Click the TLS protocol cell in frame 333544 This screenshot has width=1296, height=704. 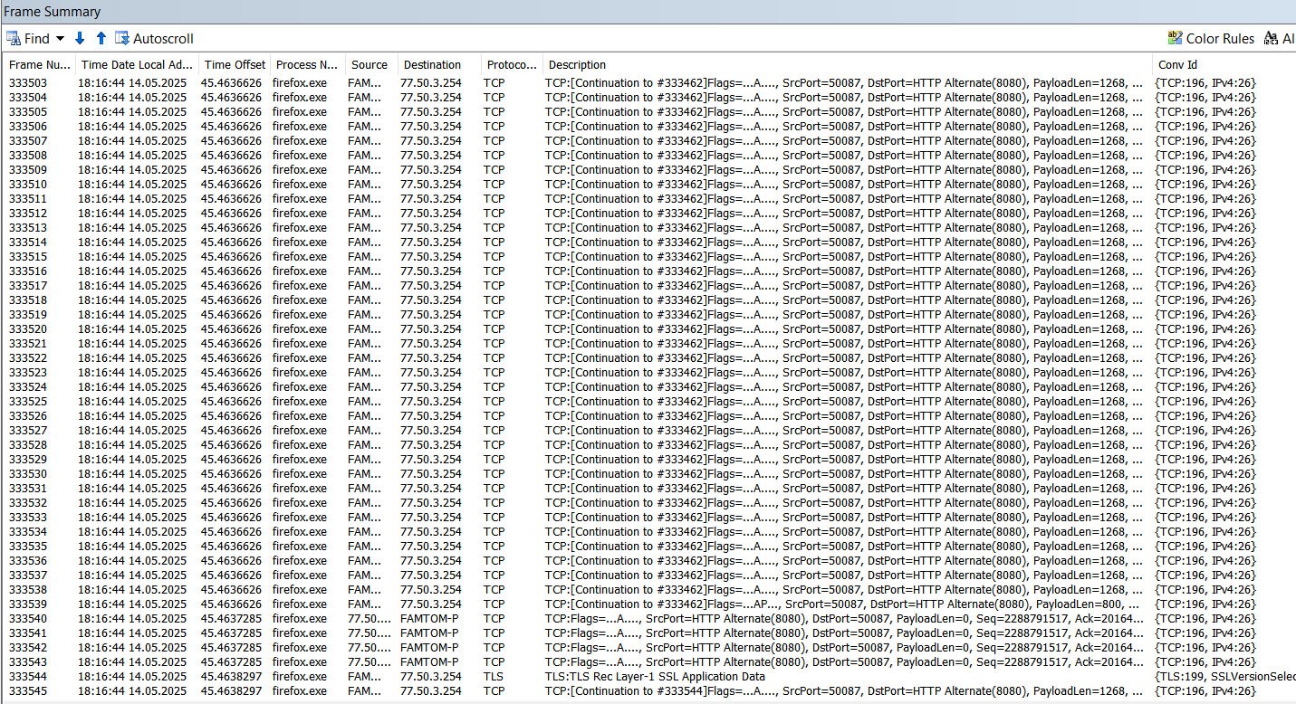[x=494, y=677]
